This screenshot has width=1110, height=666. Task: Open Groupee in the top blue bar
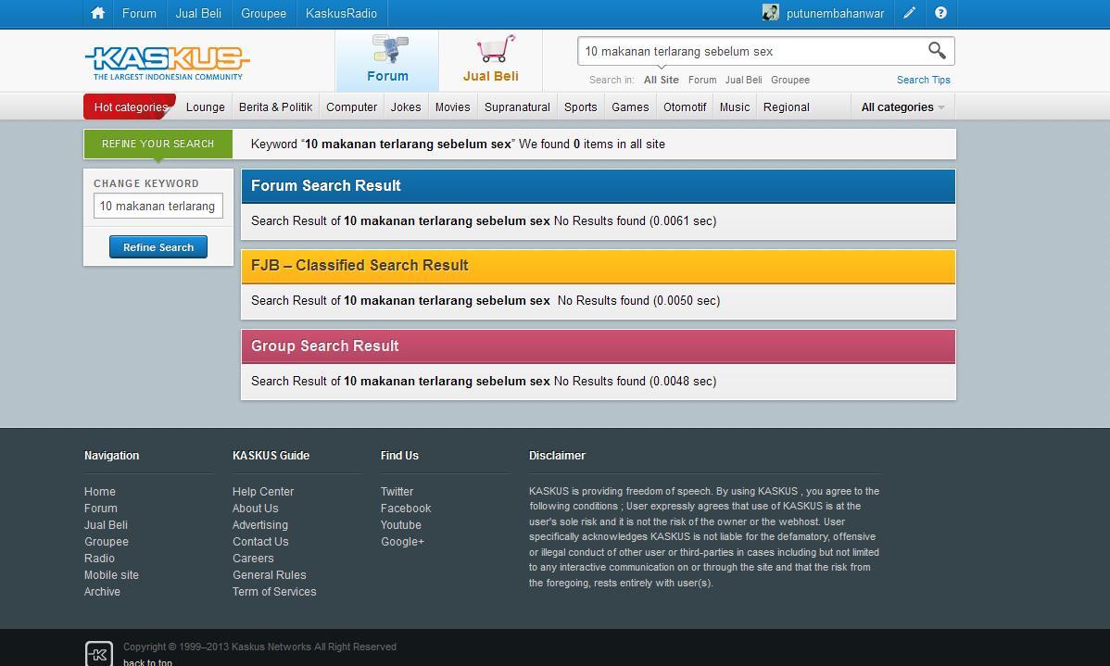click(x=263, y=14)
